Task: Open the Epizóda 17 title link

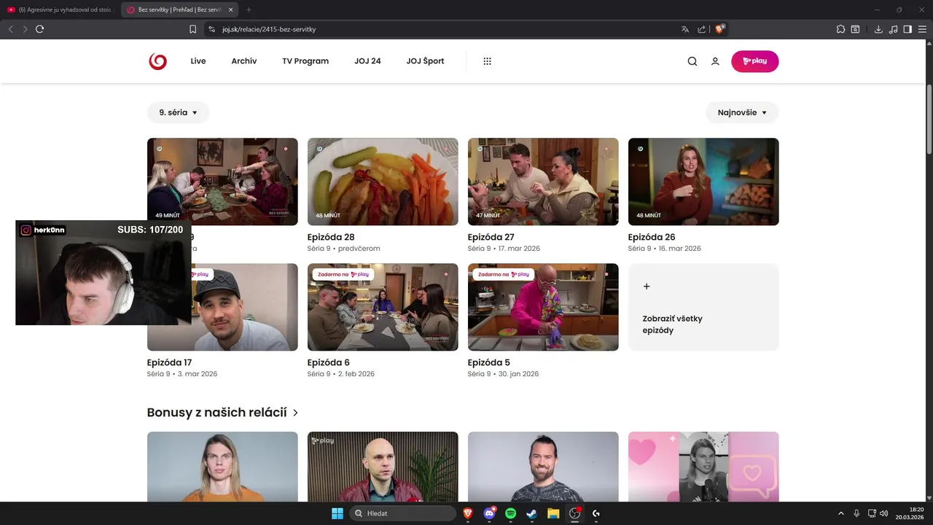Action: [x=169, y=362]
